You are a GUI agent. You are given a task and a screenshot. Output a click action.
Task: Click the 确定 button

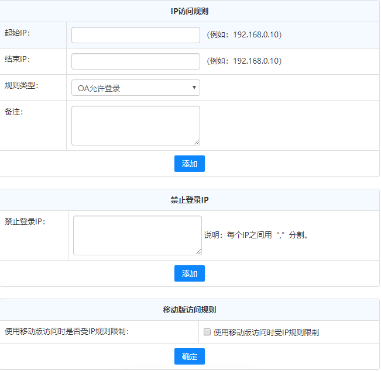190,356
